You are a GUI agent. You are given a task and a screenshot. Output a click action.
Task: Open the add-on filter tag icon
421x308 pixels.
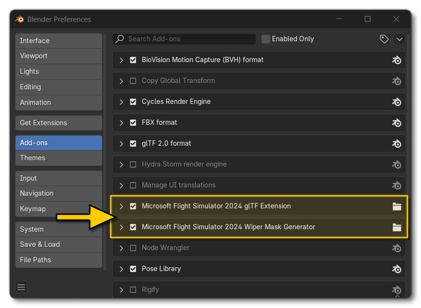tap(384, 39)
